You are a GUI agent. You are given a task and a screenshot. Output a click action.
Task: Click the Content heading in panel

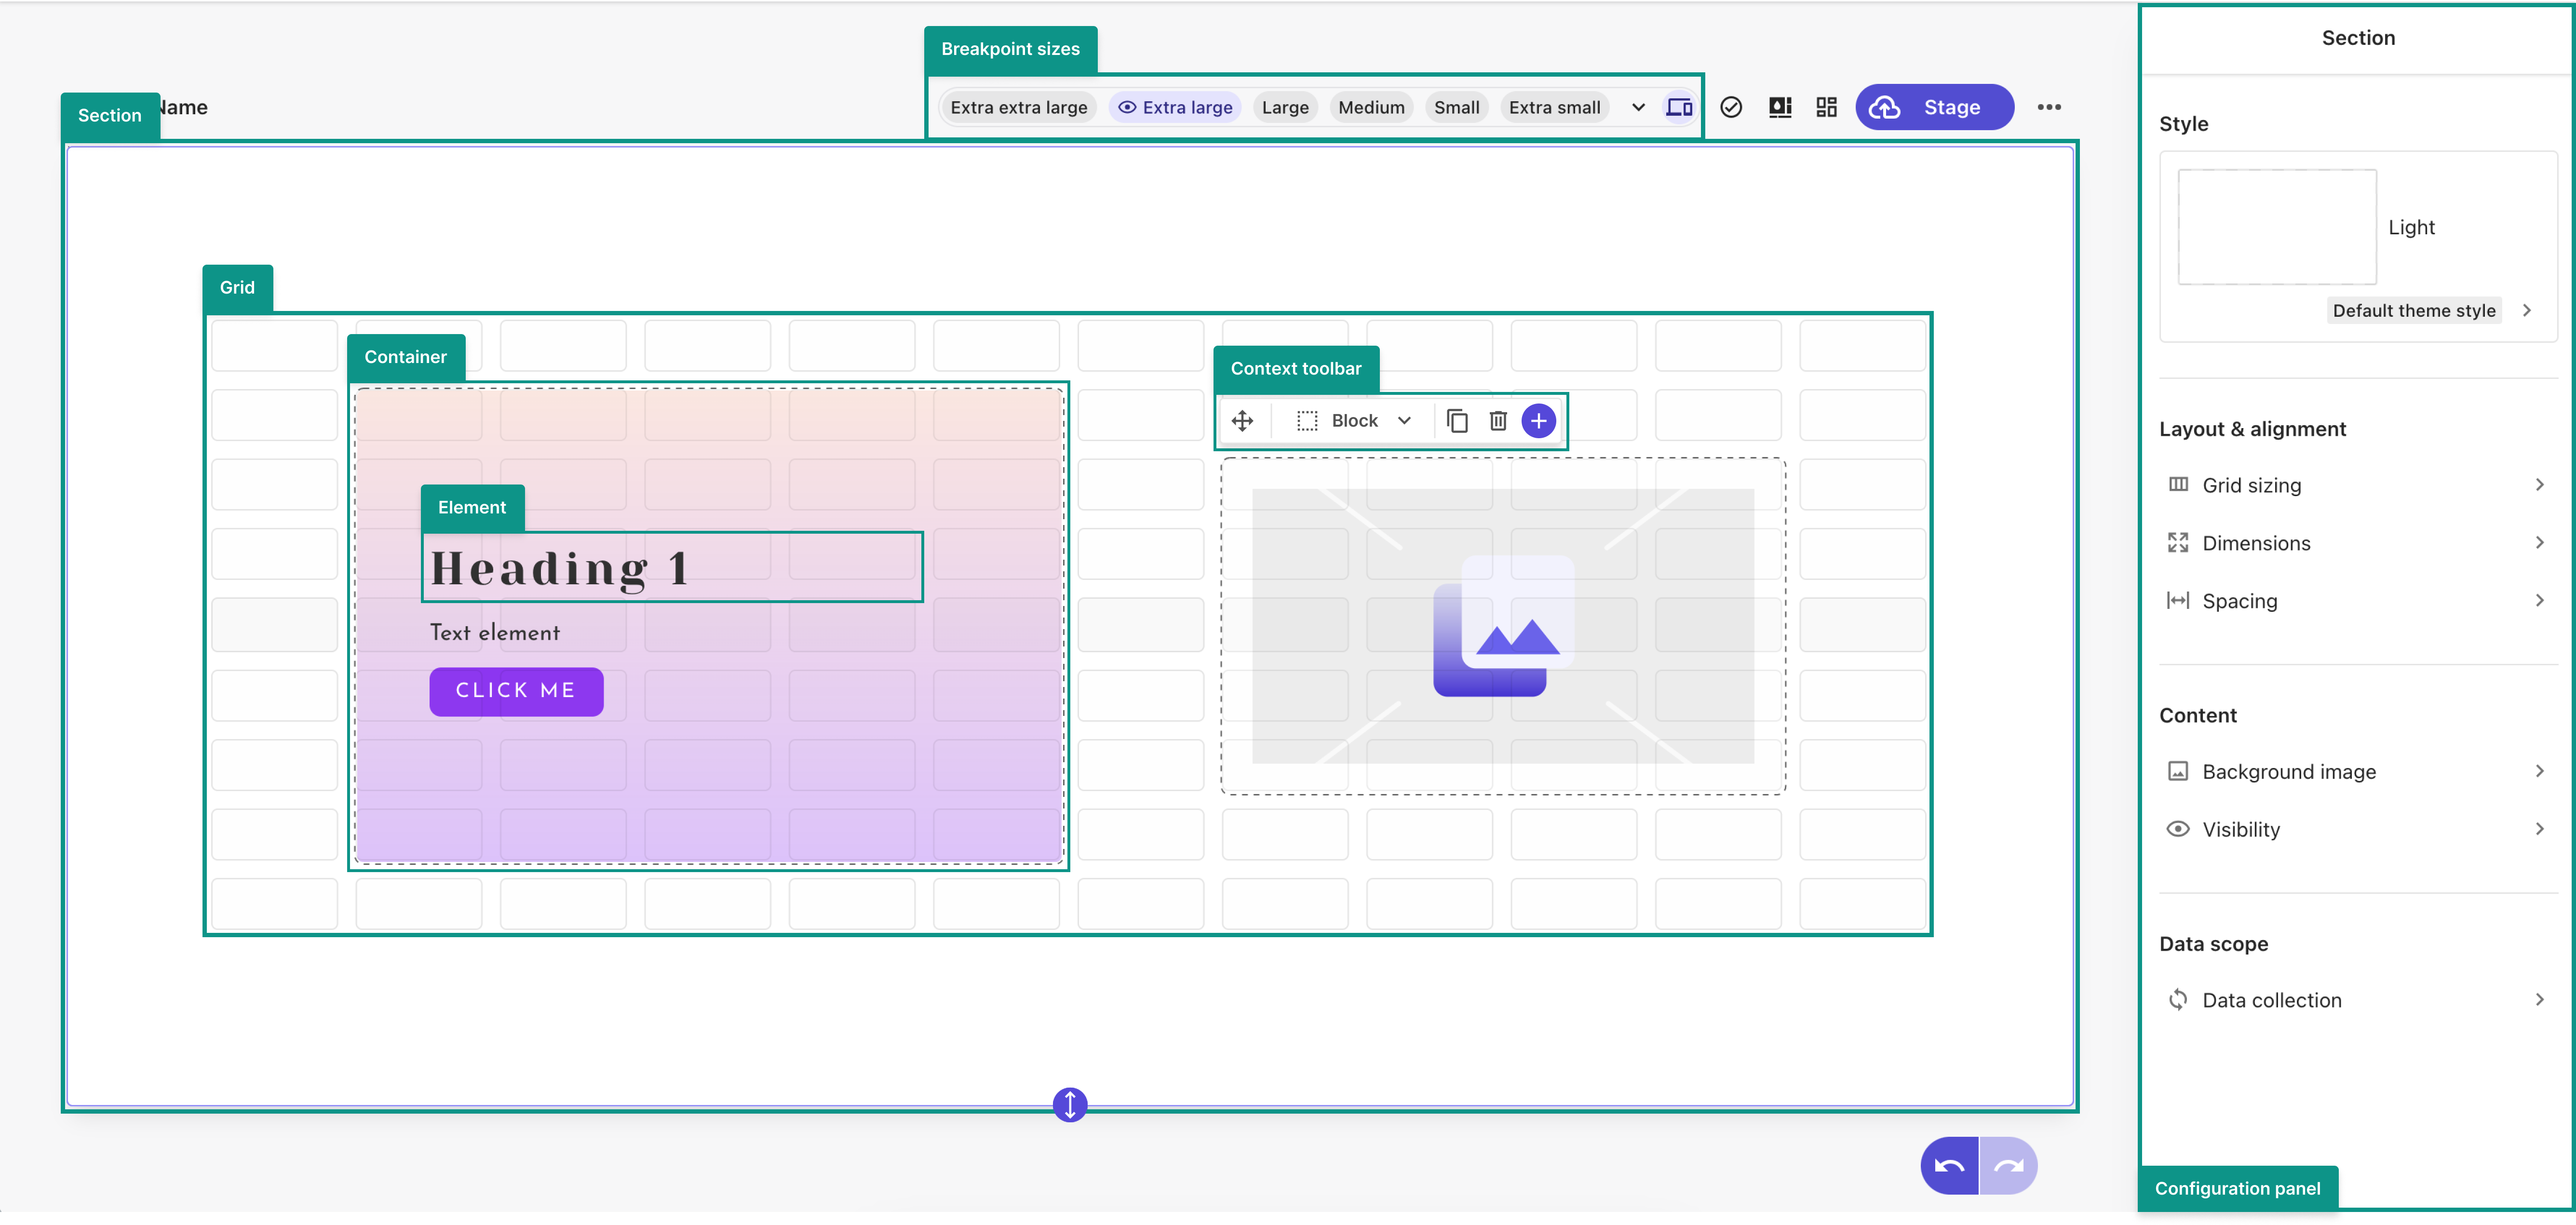click(x=2197, y=715)
